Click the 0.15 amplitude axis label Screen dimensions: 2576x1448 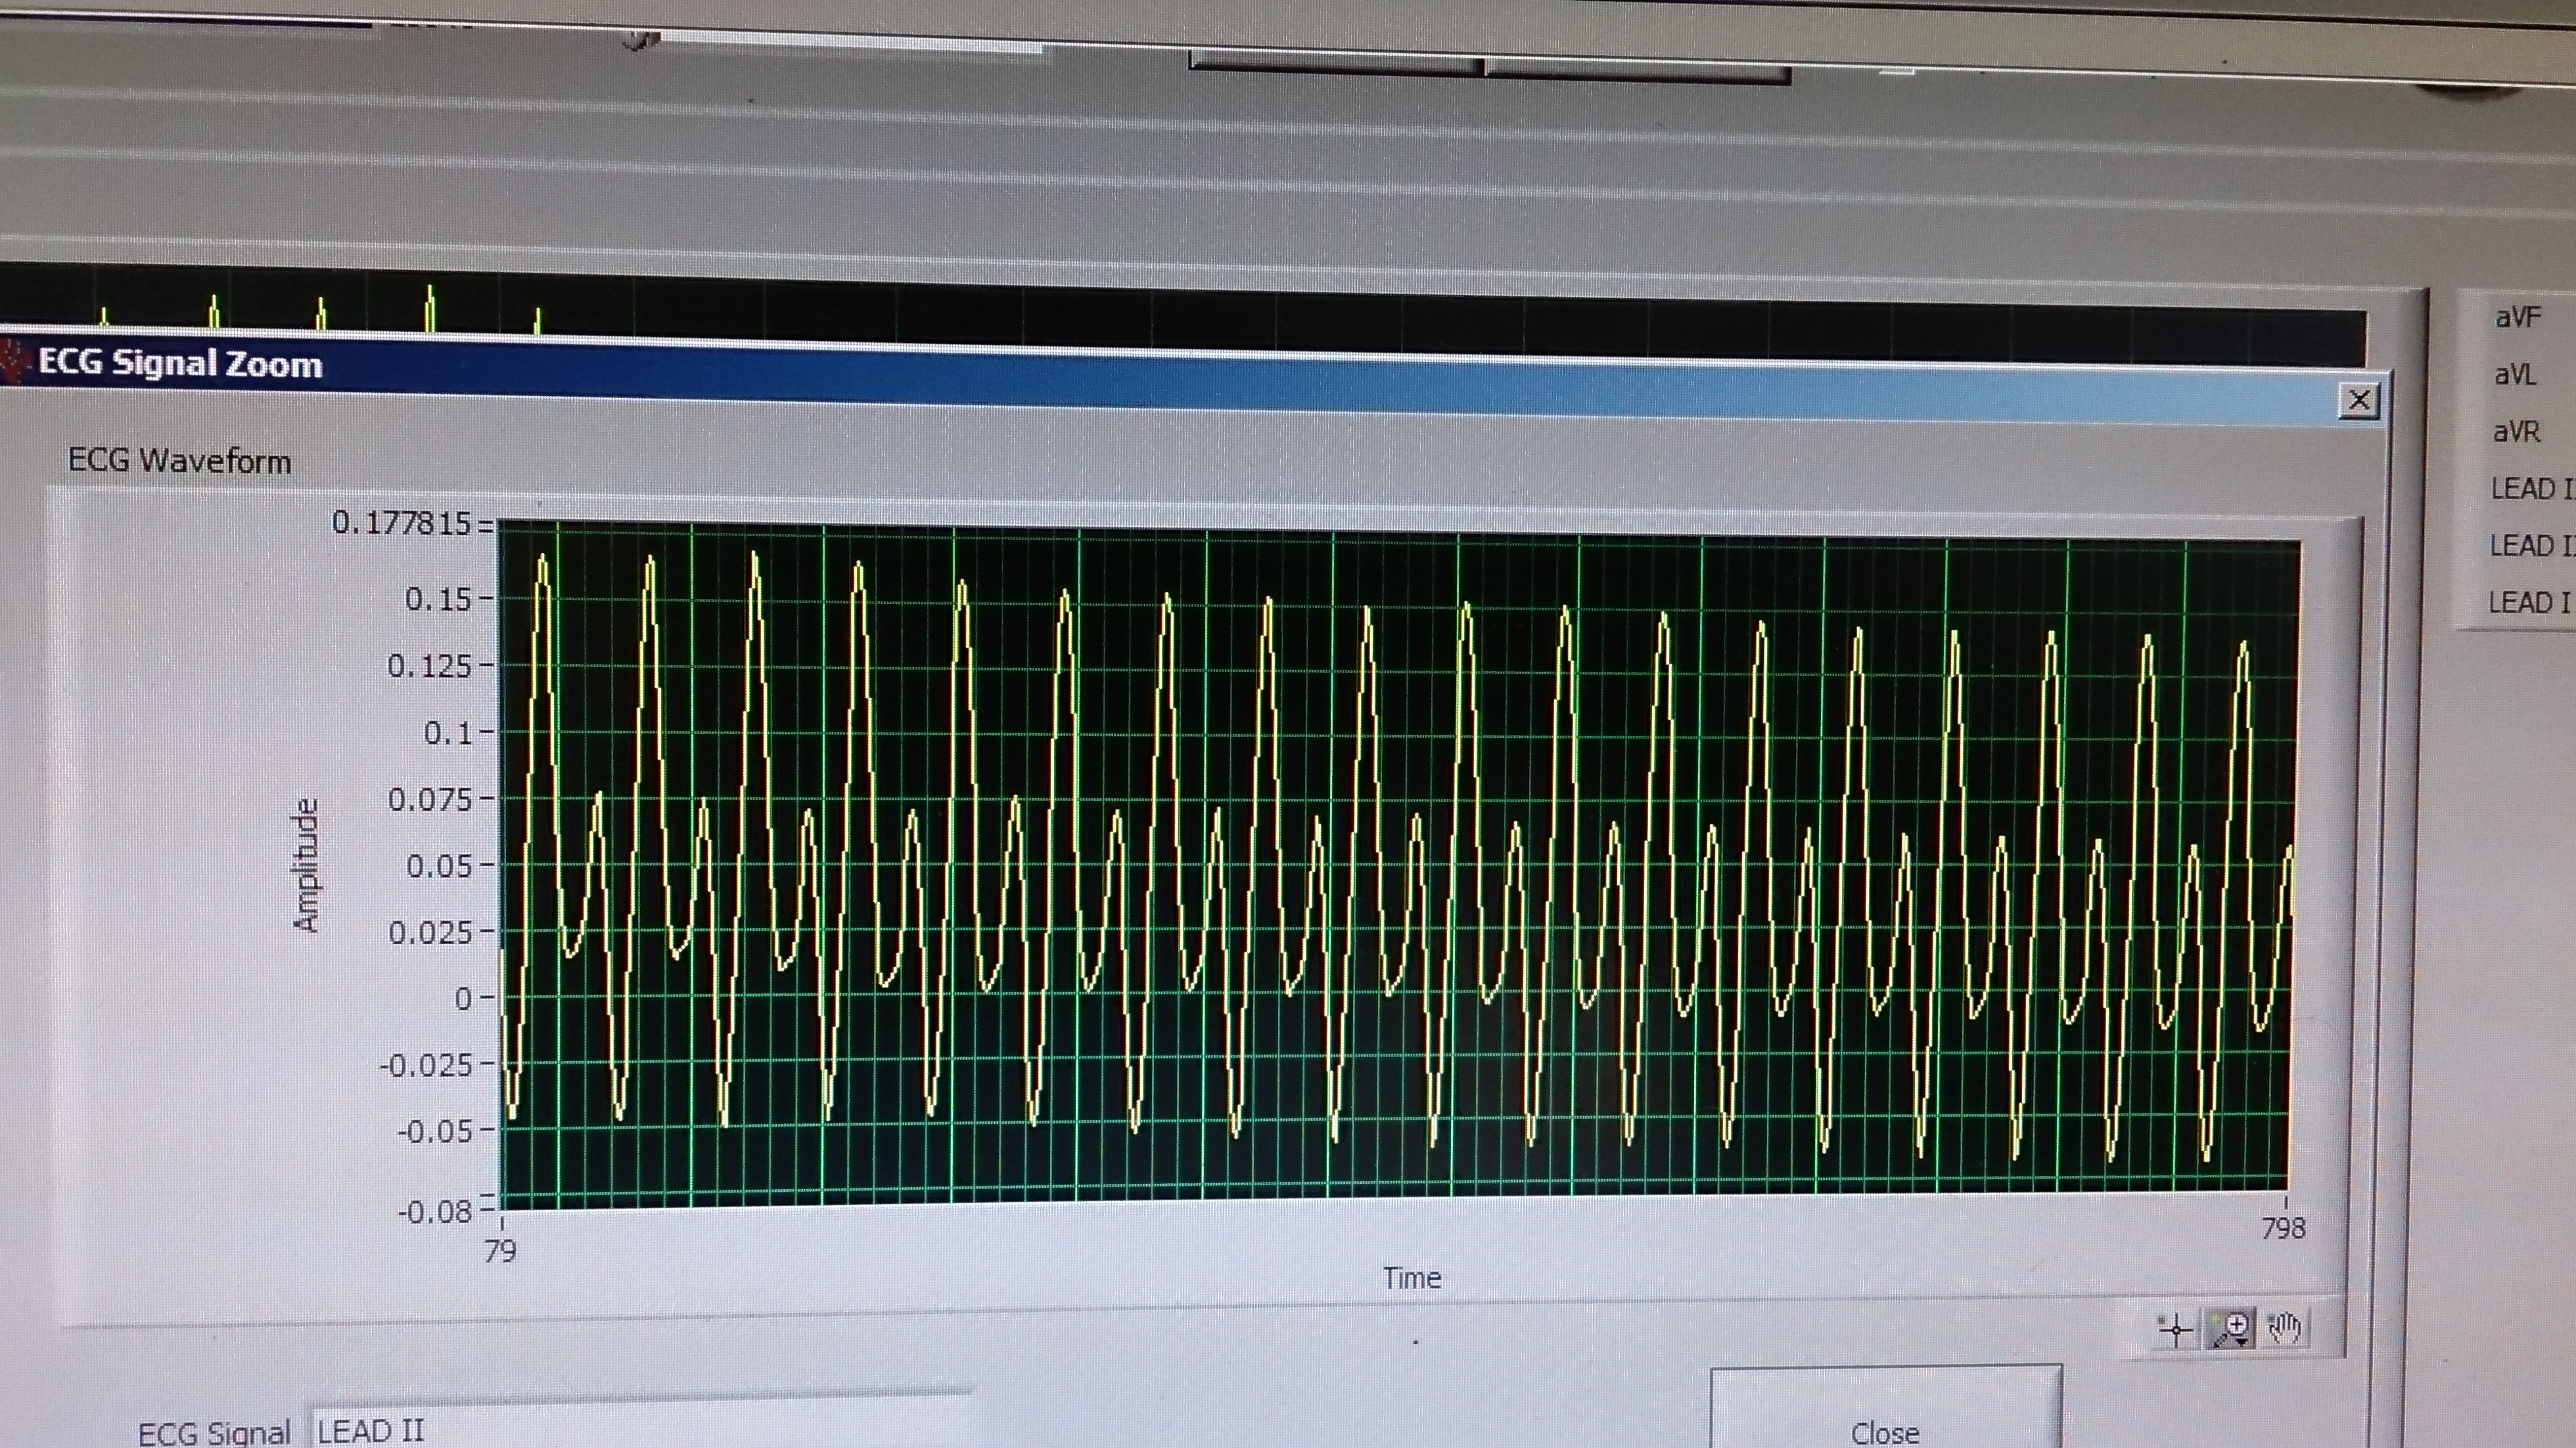click(x=437, y=599)
